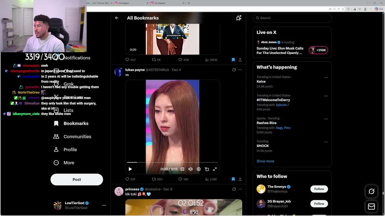Image resolution: width=385 pixels, height=216 pixels.
Task: Repost the post with 5K reposts
Action: point(156,60)
